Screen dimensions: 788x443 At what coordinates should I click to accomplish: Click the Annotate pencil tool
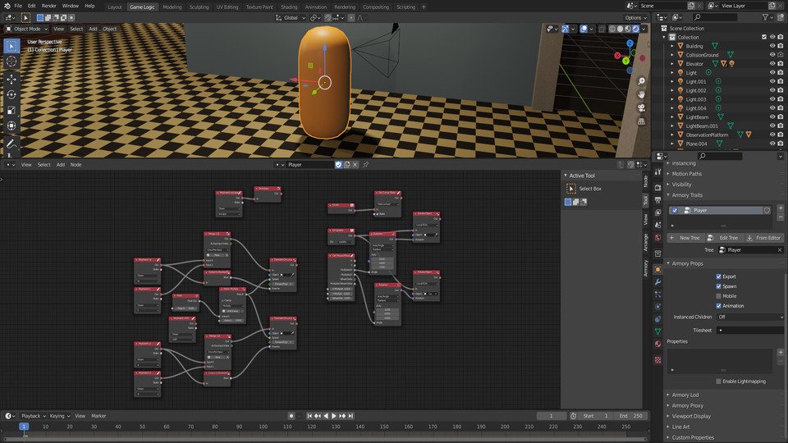click(11, 143)
